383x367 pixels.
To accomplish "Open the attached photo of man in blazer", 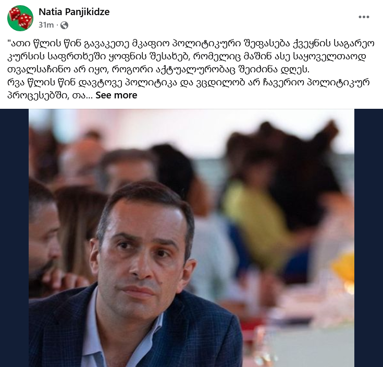I will [192, 238].
